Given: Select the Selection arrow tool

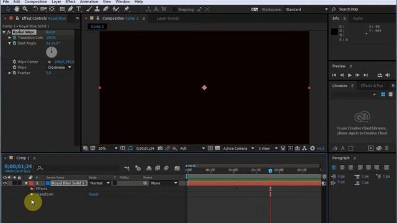Looking at the screenshot, I should point(8,9).
